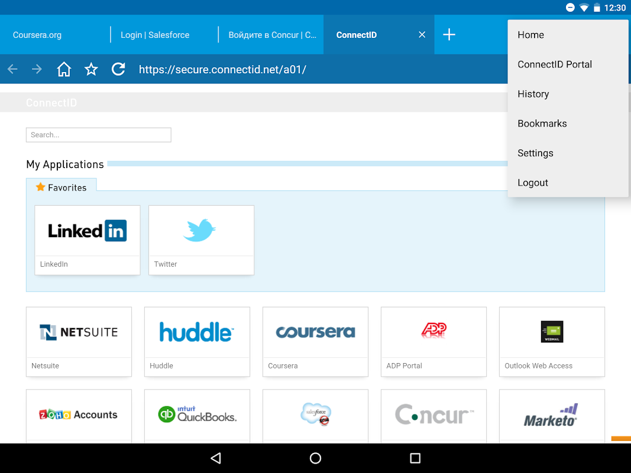Click the My Applications heading
The height and width of the screenshot is (473, 631).
click(65, 164)
